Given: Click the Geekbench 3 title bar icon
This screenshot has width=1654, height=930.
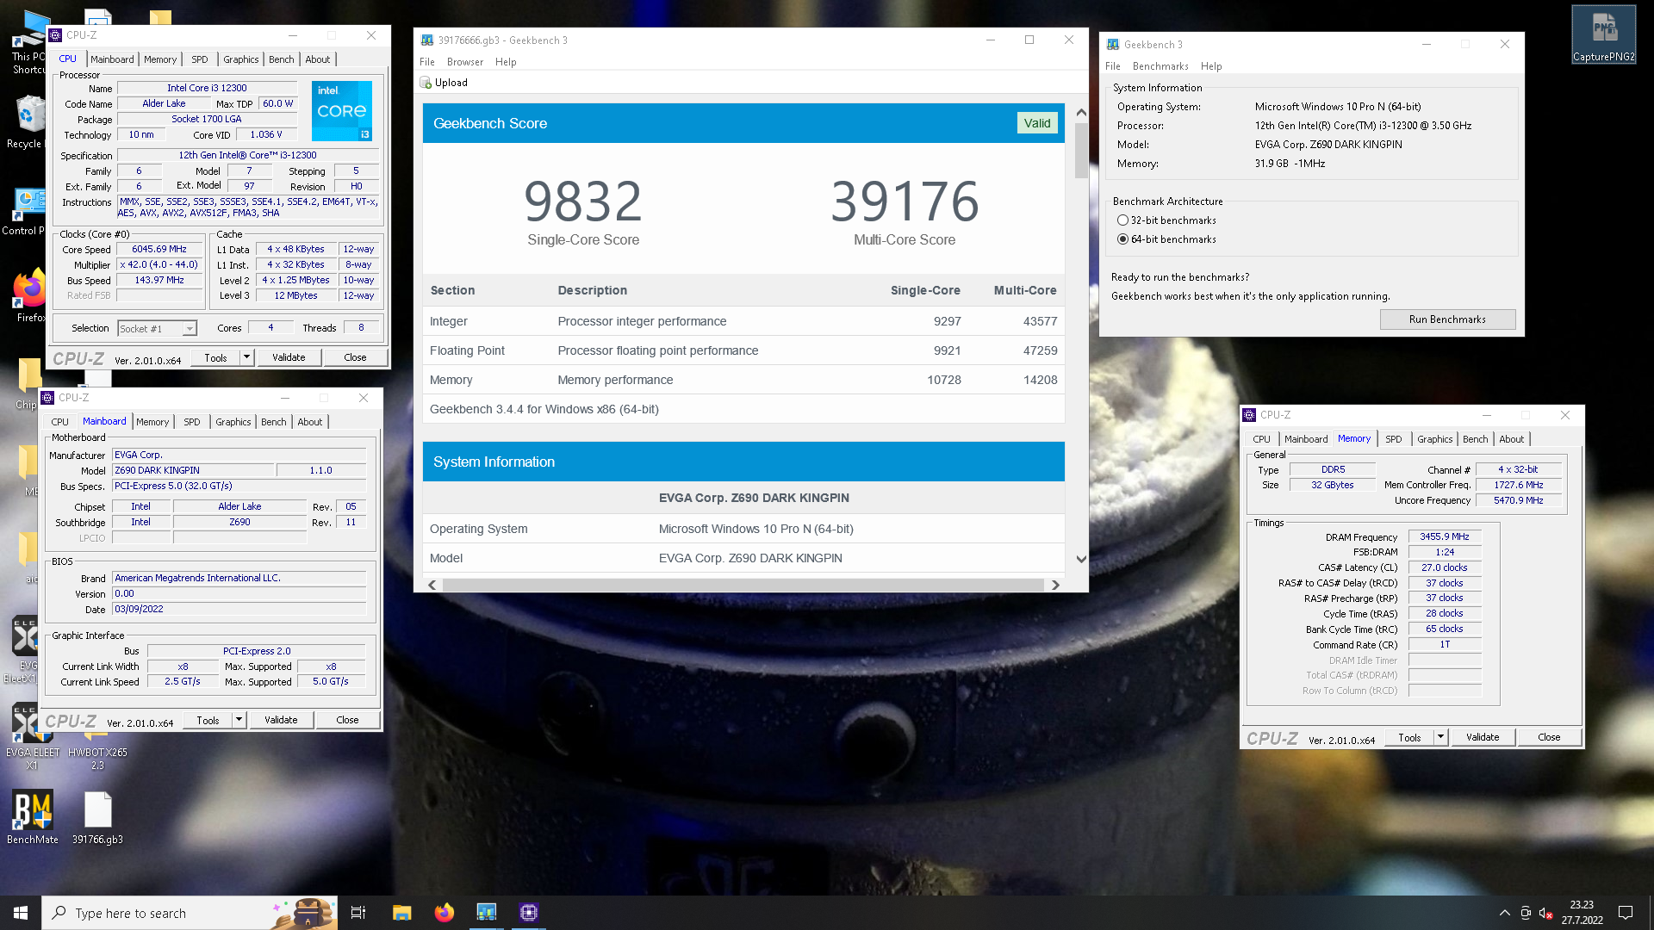Looking at the screenshot, I should tap(1113, 44).
